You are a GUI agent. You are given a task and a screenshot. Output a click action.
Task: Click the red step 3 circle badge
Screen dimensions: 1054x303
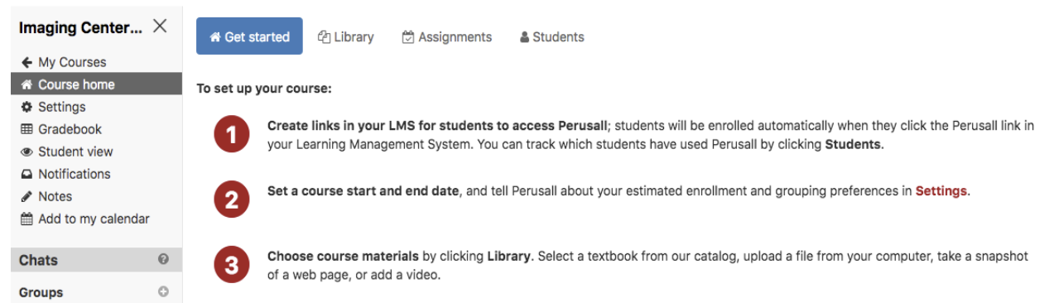click(232, 265)
